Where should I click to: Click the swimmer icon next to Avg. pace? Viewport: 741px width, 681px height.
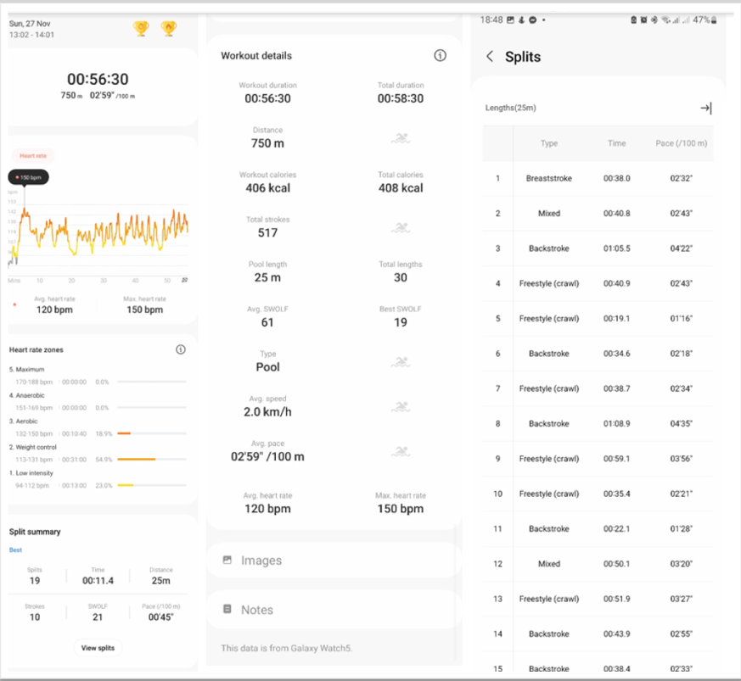[400, 451]
